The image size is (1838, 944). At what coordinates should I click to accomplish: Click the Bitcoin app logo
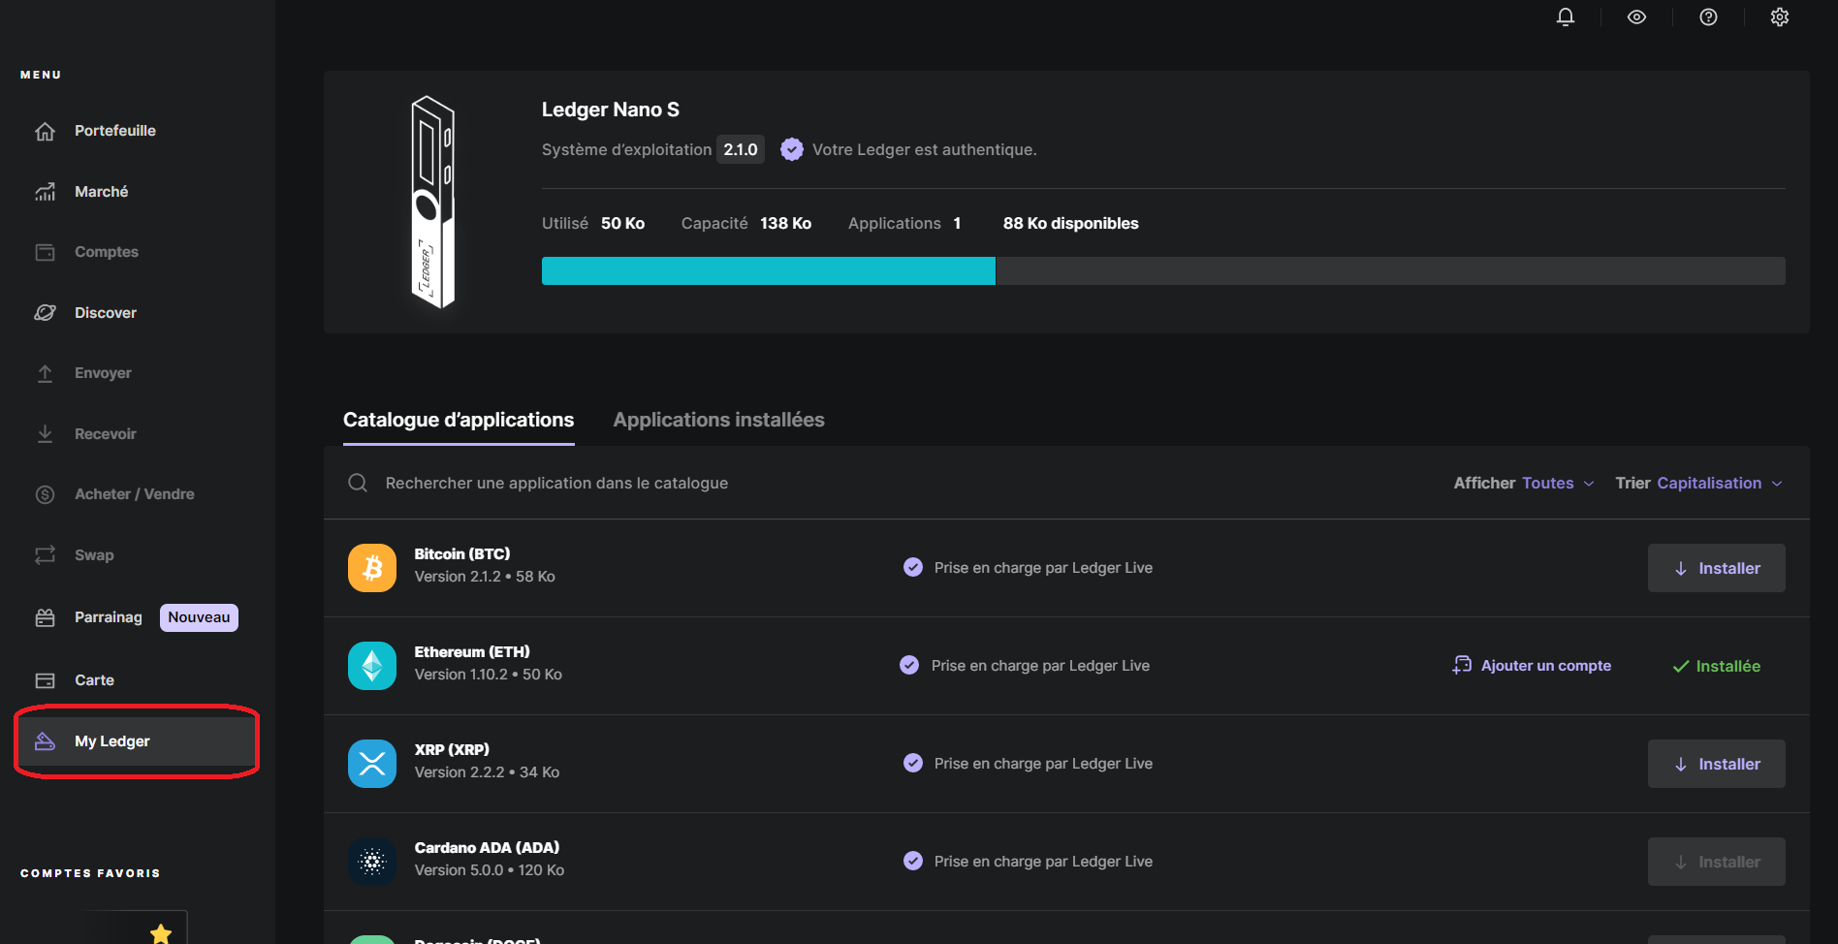pos(372,568)
